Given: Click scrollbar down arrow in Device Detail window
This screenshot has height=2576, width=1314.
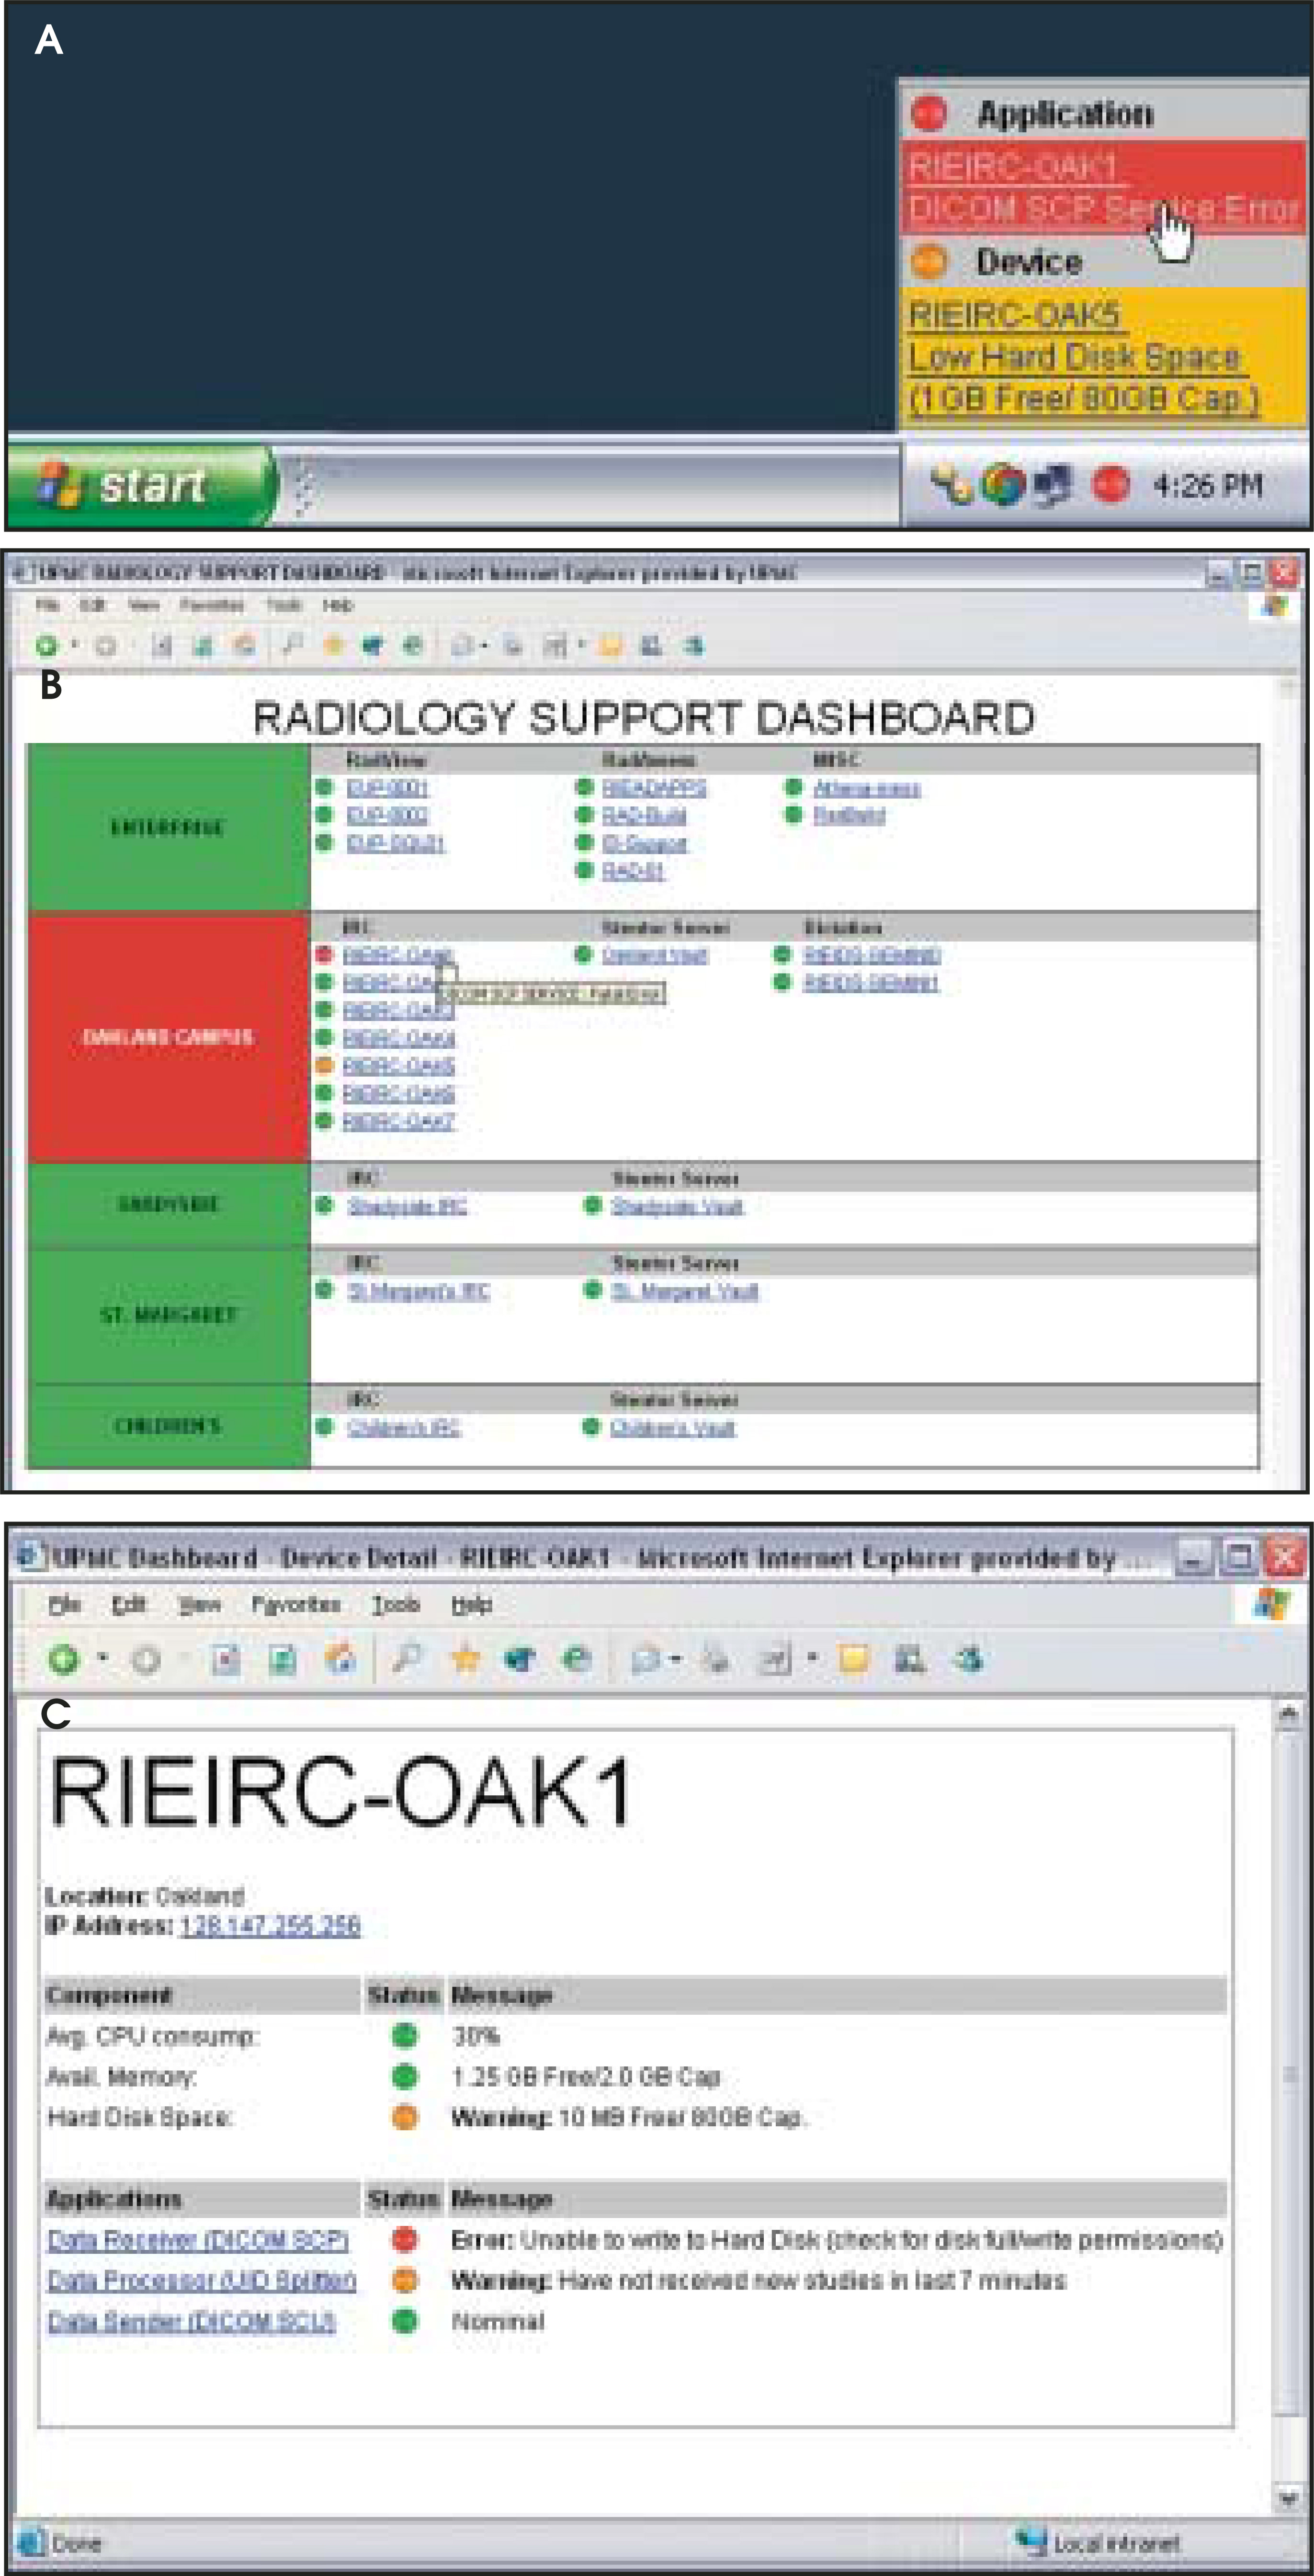Looking at the screenshot, I should [x=1288, y=2499].
